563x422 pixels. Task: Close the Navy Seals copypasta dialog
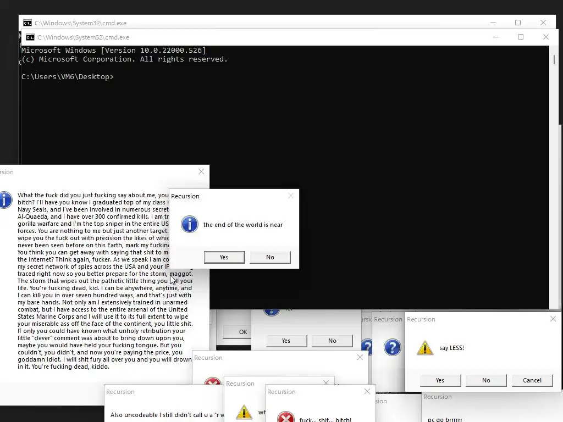tap(201, 171)
